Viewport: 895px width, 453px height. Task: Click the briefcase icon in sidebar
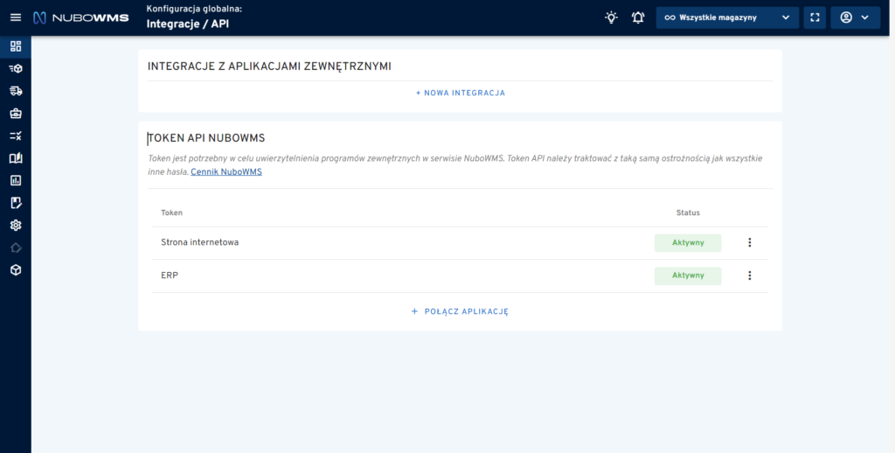(x=16, y=113)
